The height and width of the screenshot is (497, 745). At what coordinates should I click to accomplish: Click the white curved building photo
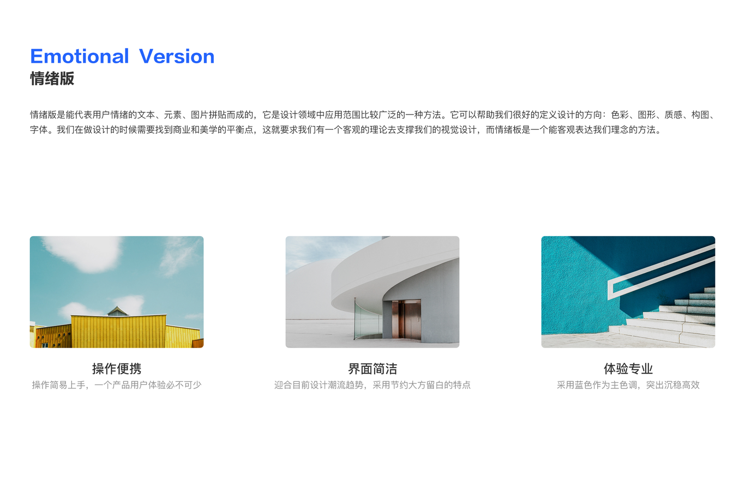pos(372,292)
